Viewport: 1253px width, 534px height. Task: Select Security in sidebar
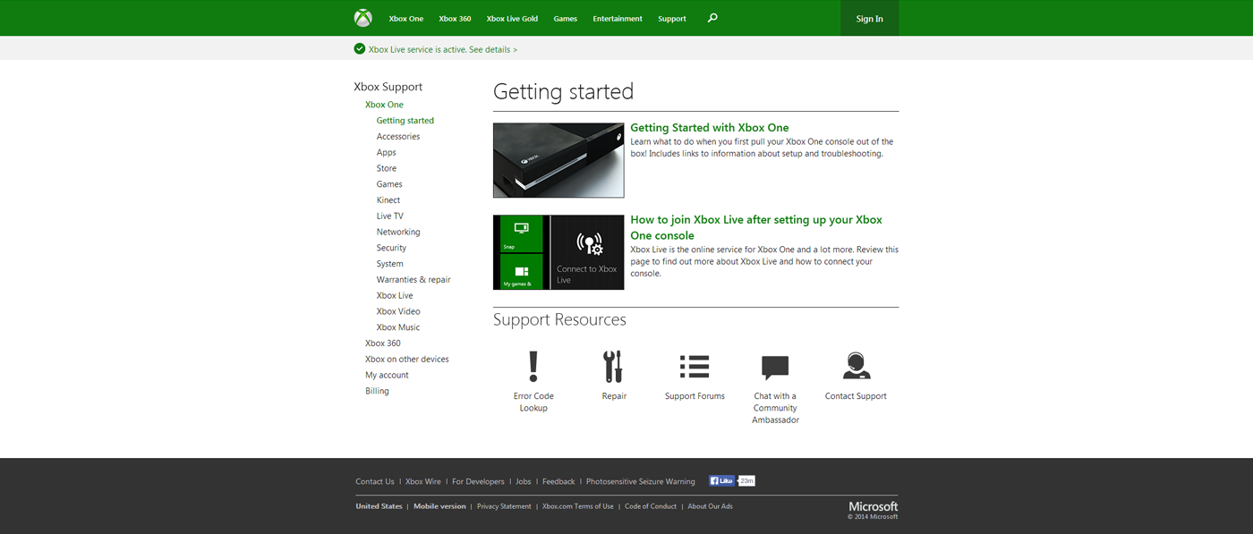[x=391, y=248]
